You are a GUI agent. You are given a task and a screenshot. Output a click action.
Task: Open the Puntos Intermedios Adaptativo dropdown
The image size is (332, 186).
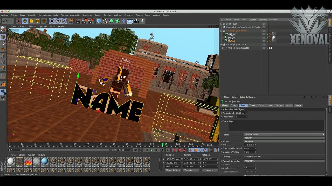(284, 161)
